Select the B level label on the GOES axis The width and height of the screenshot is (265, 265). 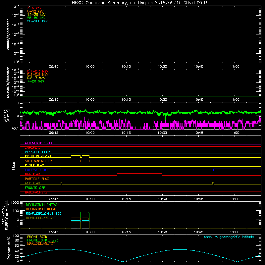click(x=18, y=103)
